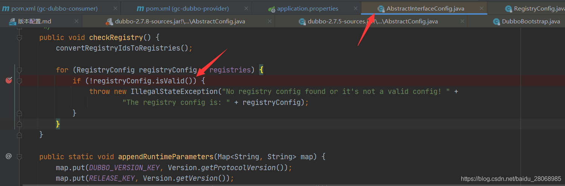The height and width of the screenshot is (186, 565).
Task: Click the DUBBO_VERSION_KEY constant
Action: click(x=124, y=167)
